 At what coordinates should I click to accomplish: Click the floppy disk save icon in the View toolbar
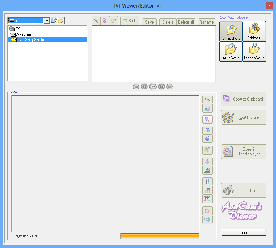point(207,108)
